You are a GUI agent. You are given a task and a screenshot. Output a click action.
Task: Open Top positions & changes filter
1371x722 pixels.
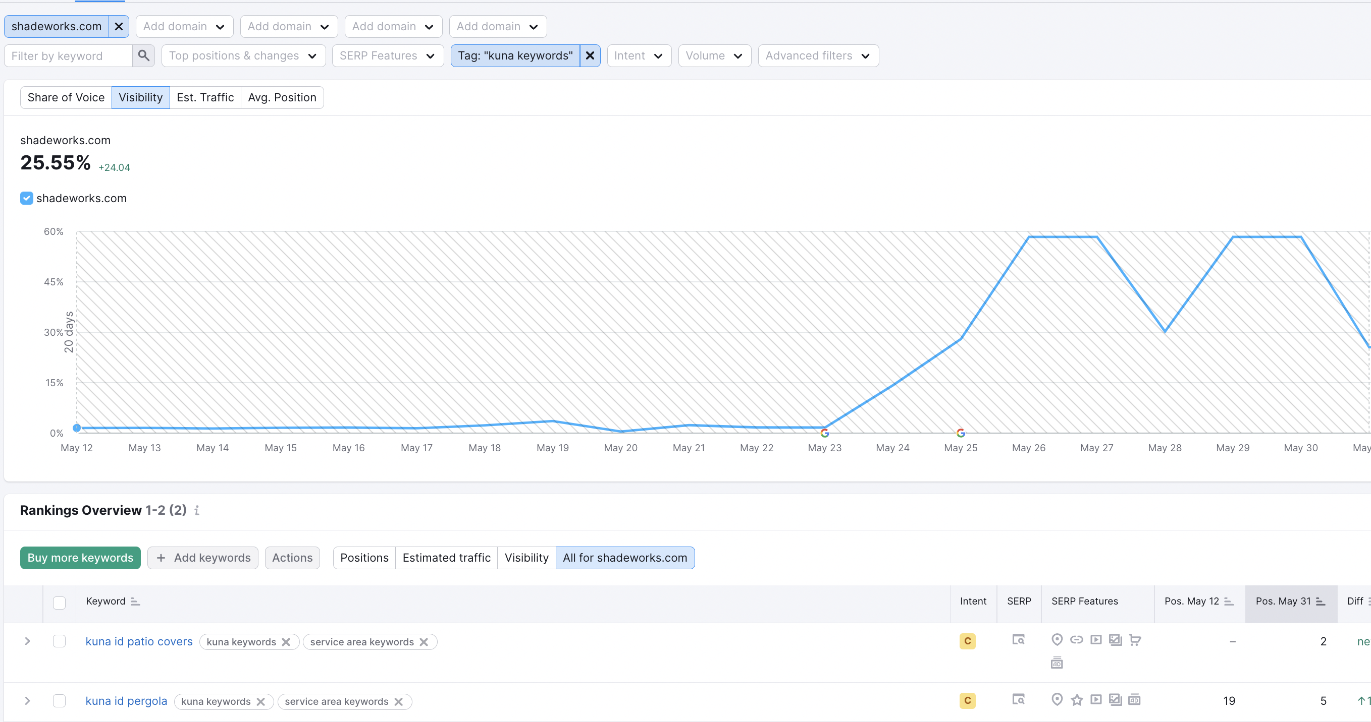(x=243, y=56)
